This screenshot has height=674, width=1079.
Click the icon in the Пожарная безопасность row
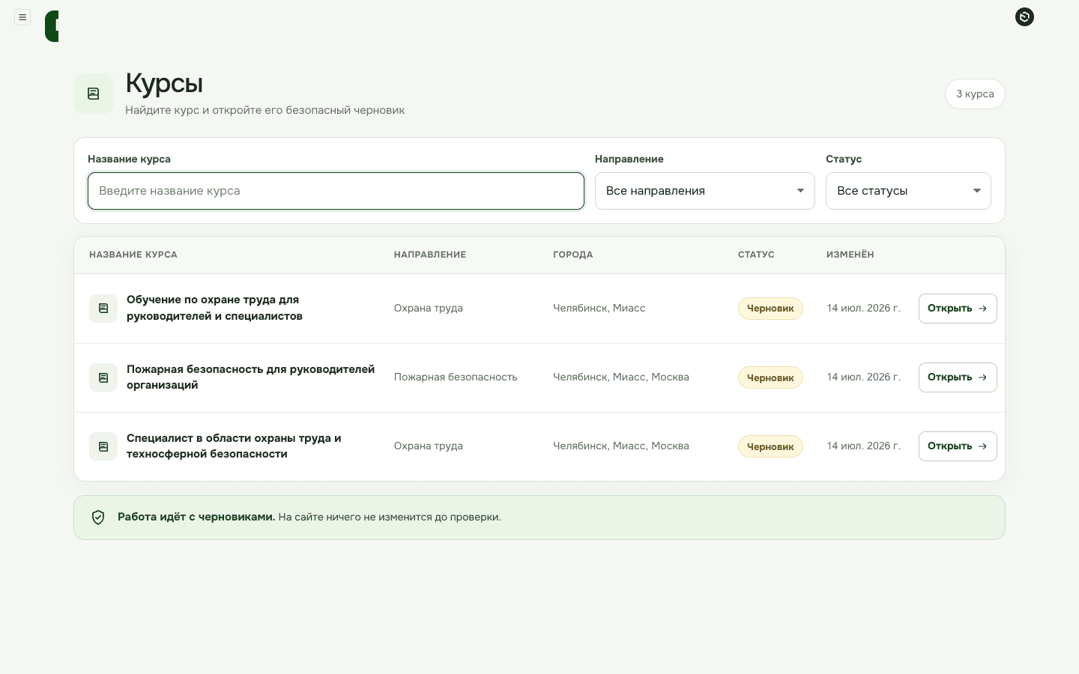103,377
